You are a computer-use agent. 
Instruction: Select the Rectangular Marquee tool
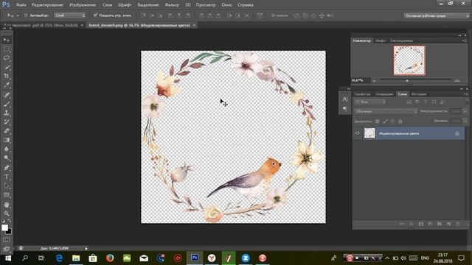7,49
